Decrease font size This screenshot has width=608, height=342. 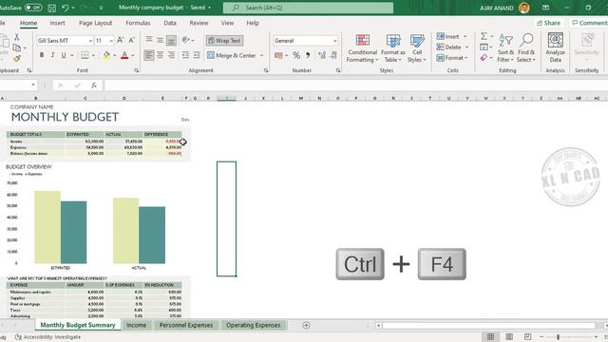pyautogui.click(x=131, y=40)
